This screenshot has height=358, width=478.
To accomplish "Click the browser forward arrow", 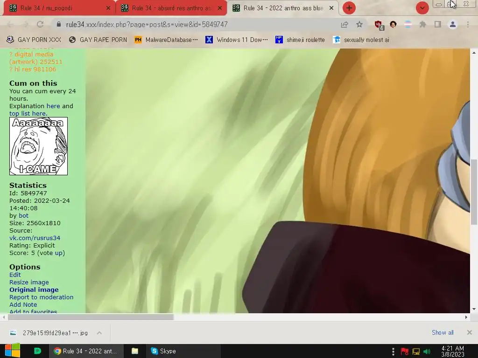I will click(x=25, y=24).
